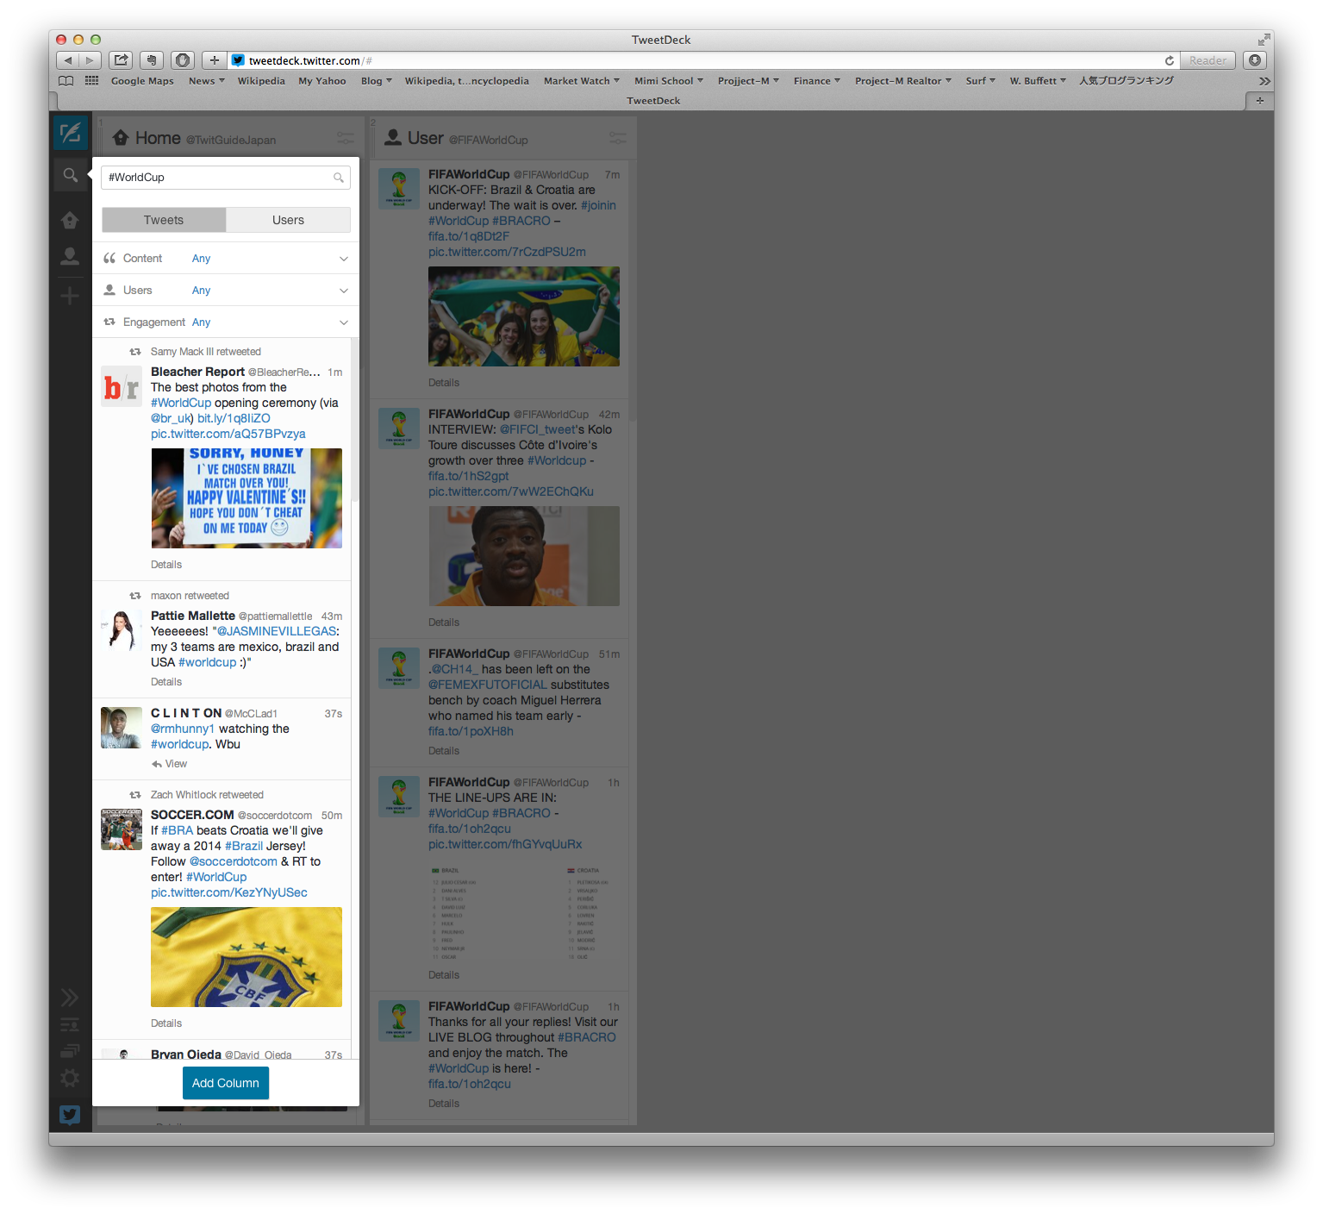
Task: Open User column settings slider icon
Action: [x=618, y=137]
